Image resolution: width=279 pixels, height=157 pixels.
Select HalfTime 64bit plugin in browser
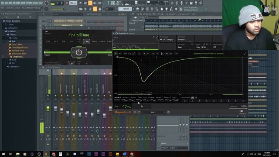(17, 51)
